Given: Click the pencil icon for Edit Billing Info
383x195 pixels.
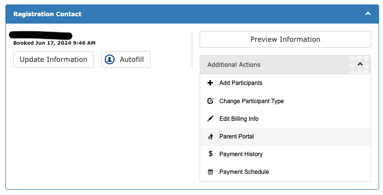Looking at the screenshot, I should pyautogui.click(x=210, y=118).
